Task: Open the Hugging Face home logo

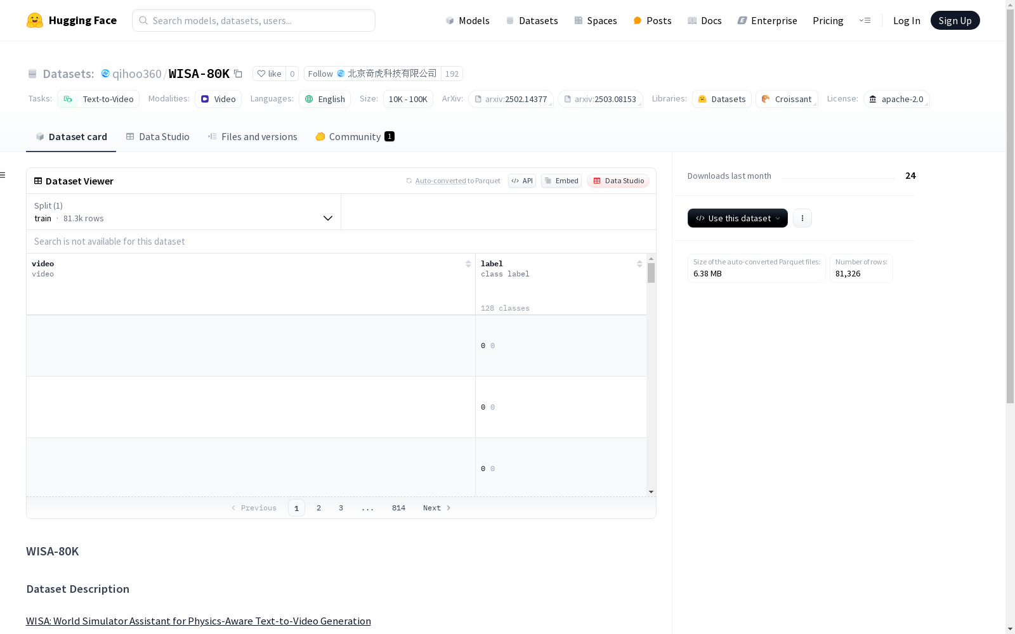Action: (72, 20)
